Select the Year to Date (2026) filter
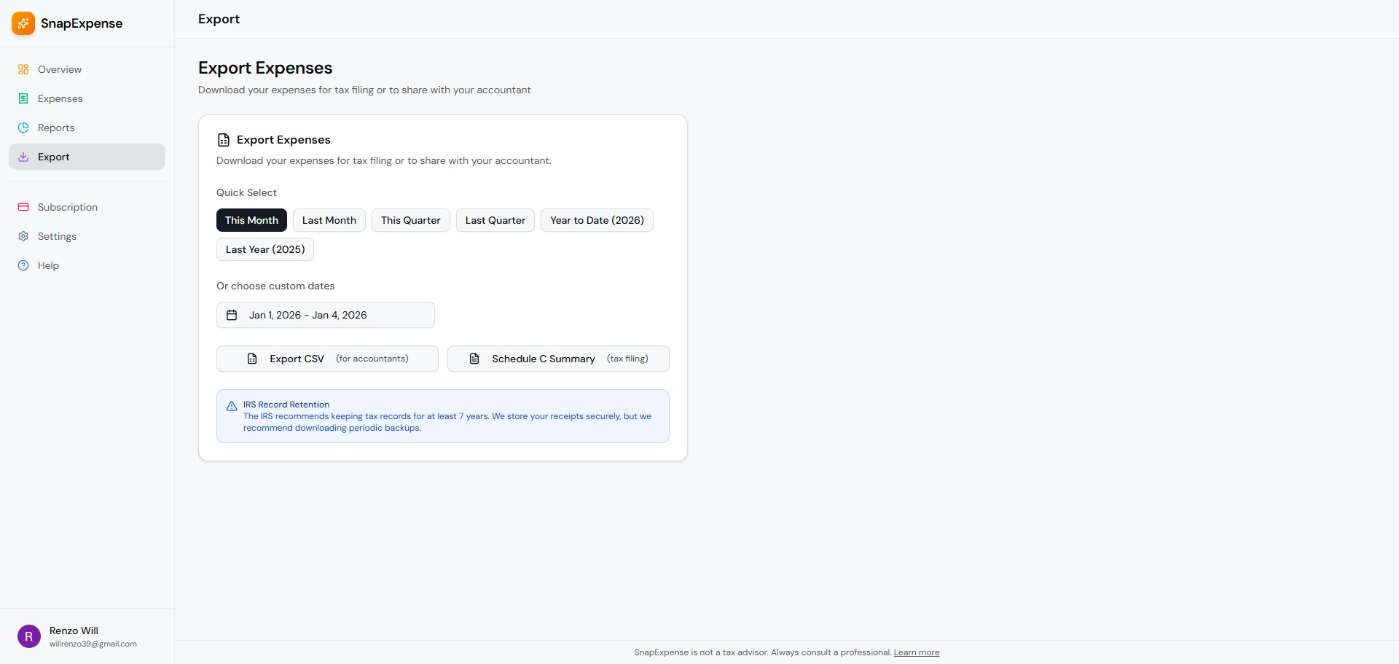Viewport: 1399px width, 664px height. point(596,220)
